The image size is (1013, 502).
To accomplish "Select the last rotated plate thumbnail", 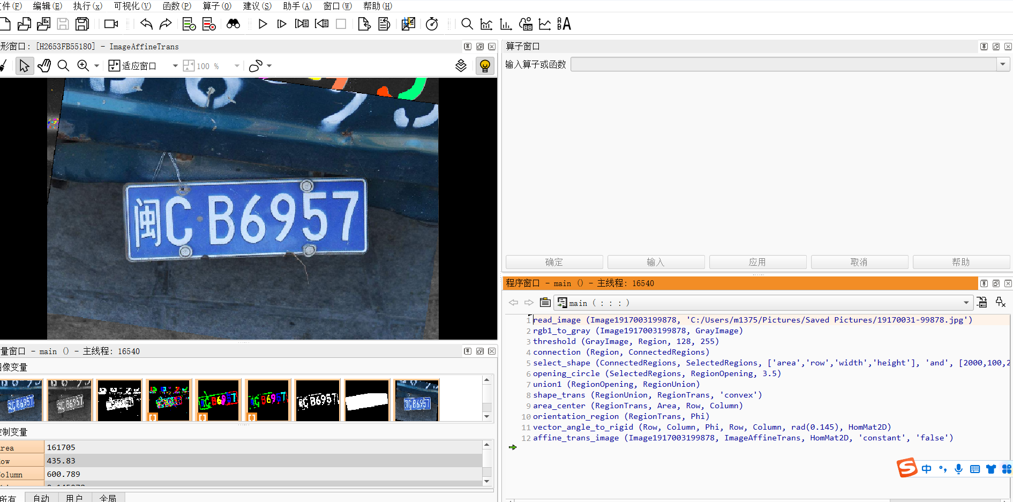I will tap(417, 400).
